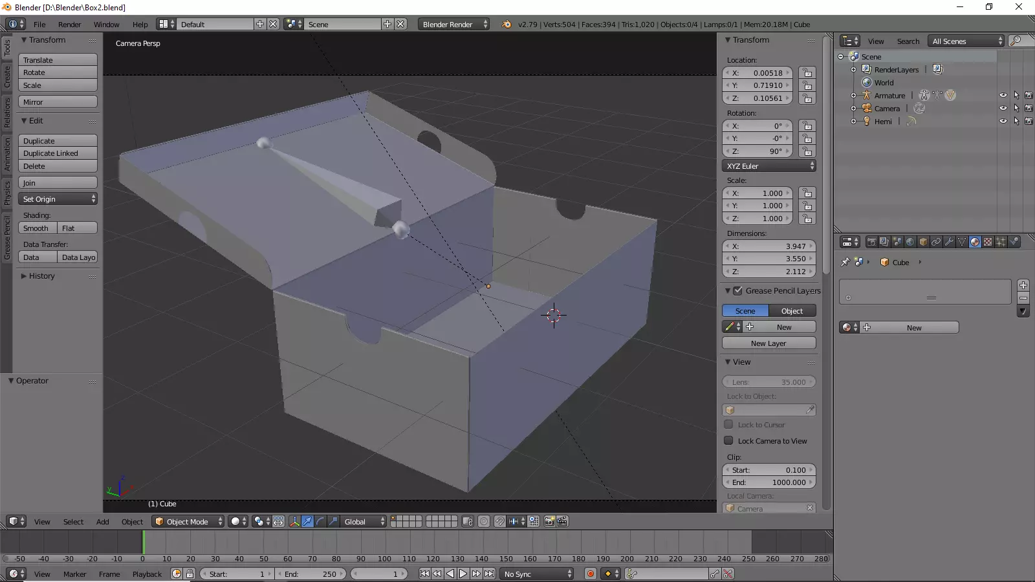This screenshot has height=582, width=1035.
Task: Open the Render properties camera tab
Action: click(x=871, y=242)
